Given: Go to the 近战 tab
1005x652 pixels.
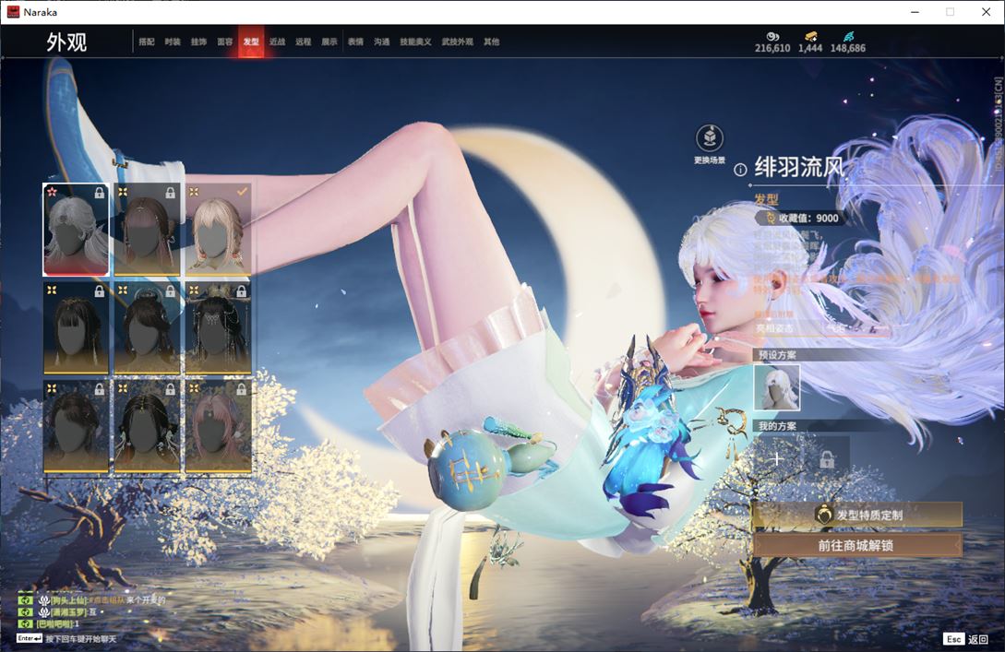Looking at the screenshot, I should (x=277, y=41).
